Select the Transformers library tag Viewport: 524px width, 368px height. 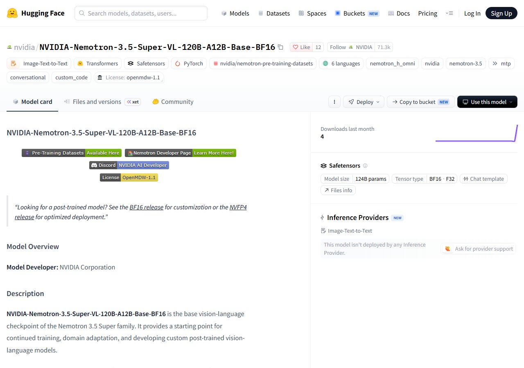tap(98, 63)
